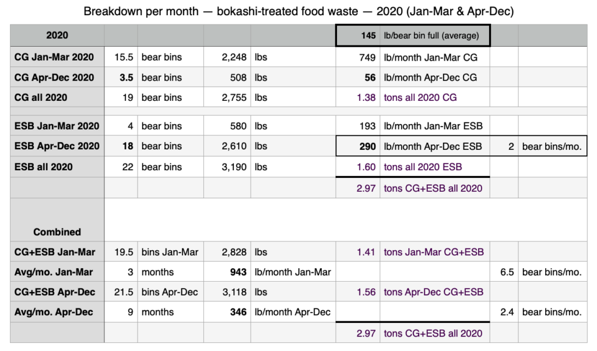Select the 15.5 bear bins value cell
597x351 pixels.
(x=121, y=57)
